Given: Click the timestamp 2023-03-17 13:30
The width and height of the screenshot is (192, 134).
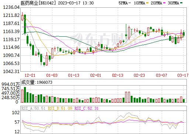Looking at the screenshot, I should pyautogui.click(x=76, y=3).
